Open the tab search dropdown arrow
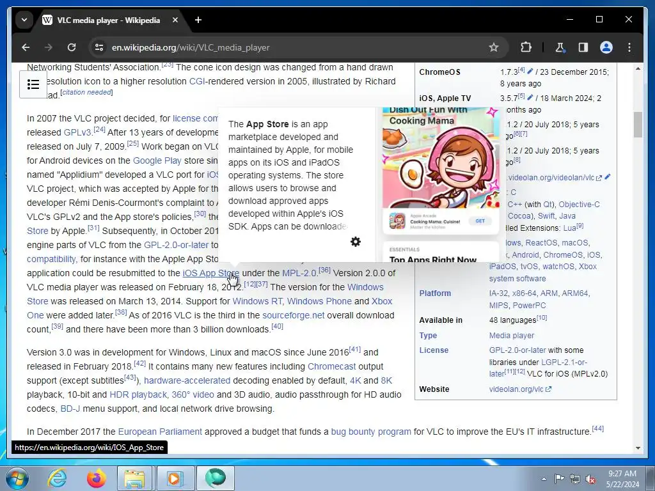 point(24,20)
